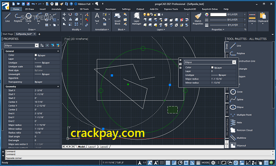Toggle polar tracking in status bar
This screenshot has width=276, height=166.
click(x=180, y=163)
